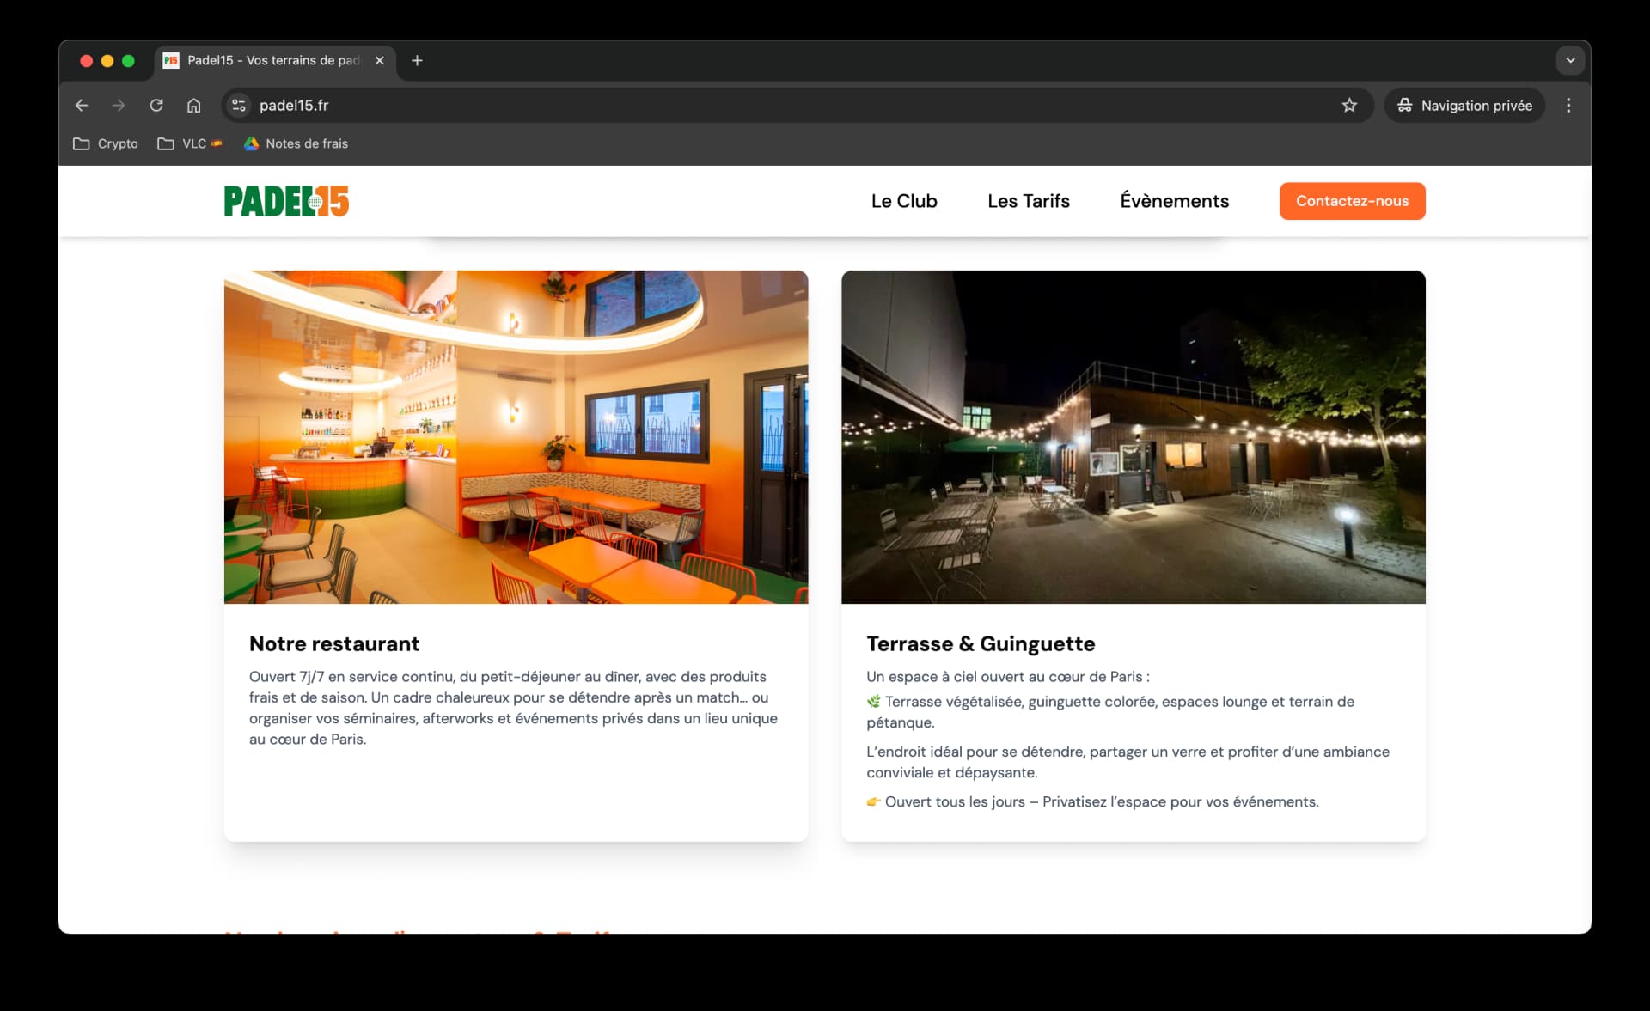Click the restaurant interior photo
Viewport: 1650px width, 1011px height.
(x=516, y=436)
